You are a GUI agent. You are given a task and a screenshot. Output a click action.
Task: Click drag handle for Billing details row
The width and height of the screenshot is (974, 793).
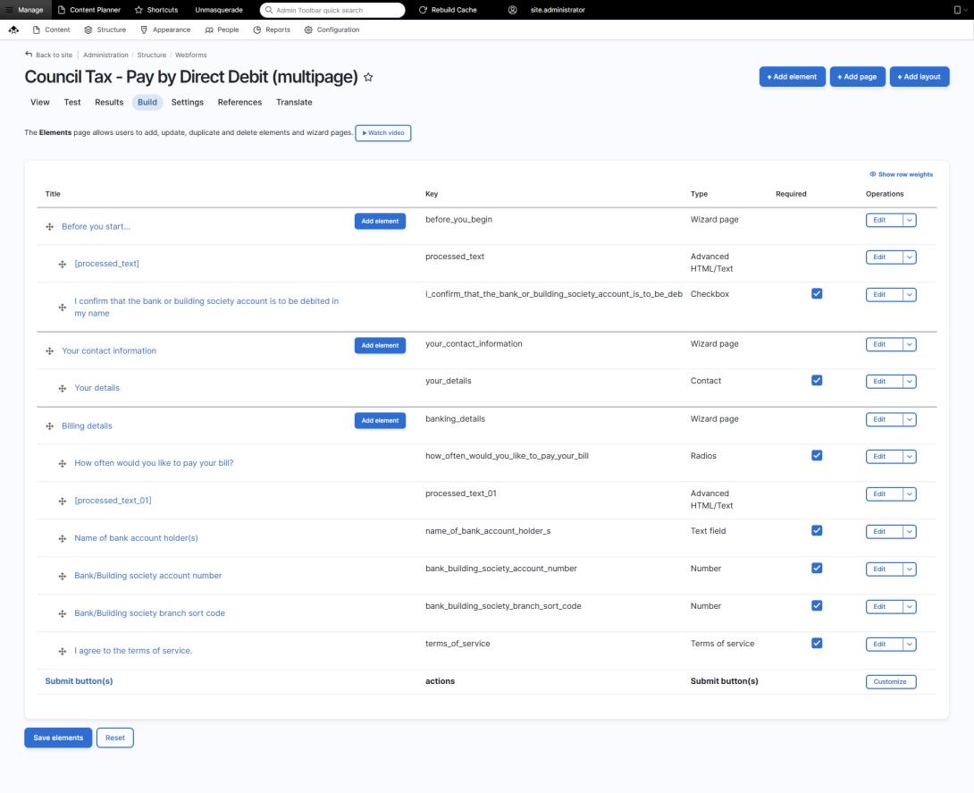click(x=50, y=426)
